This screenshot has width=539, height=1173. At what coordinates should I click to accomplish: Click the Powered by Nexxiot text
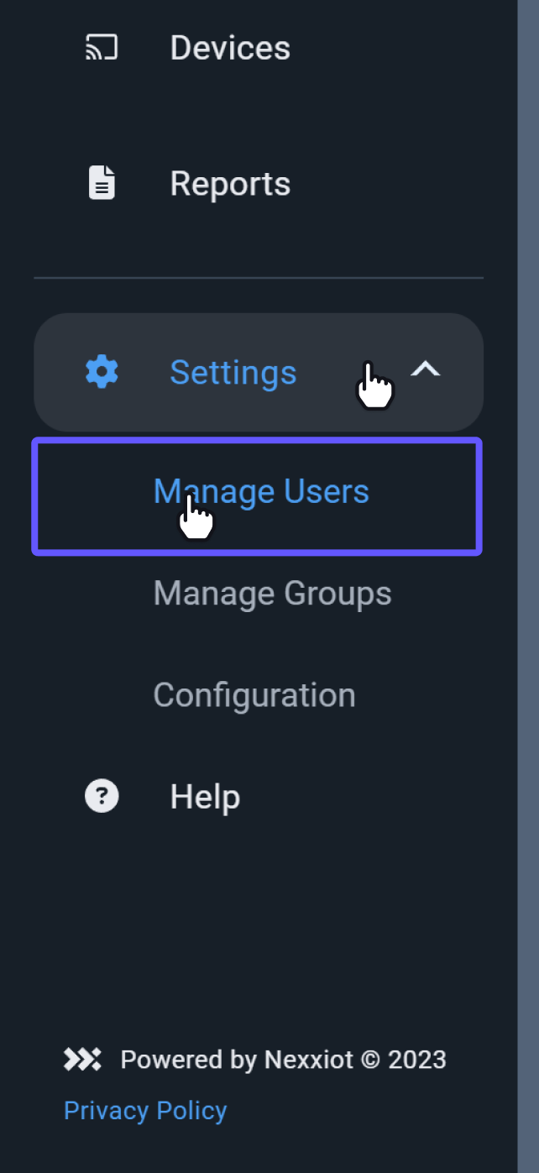[238, 1060]
